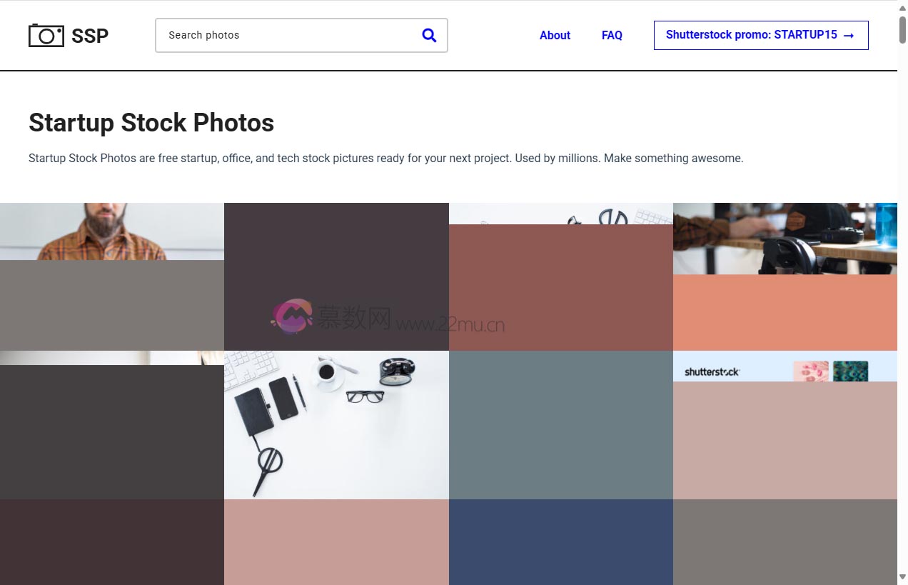Click the arrow icon in the promo button
This screenshot has height=585, width=908.
848,35
